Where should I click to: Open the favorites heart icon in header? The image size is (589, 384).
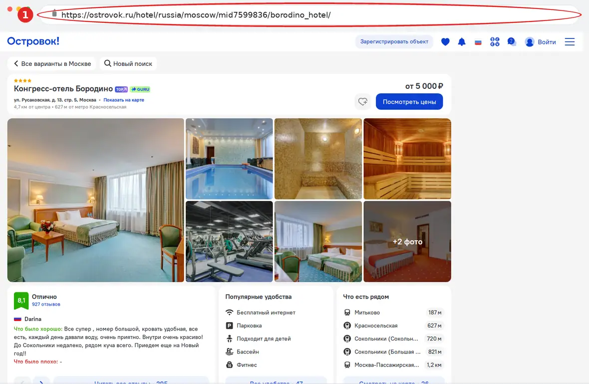click(x=445, y=42)
